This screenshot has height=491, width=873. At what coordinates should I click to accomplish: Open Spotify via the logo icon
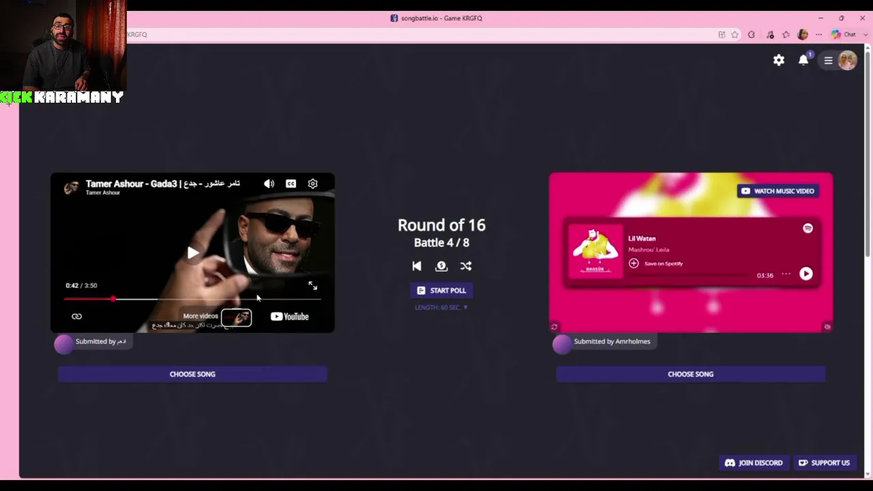(808, 228)
